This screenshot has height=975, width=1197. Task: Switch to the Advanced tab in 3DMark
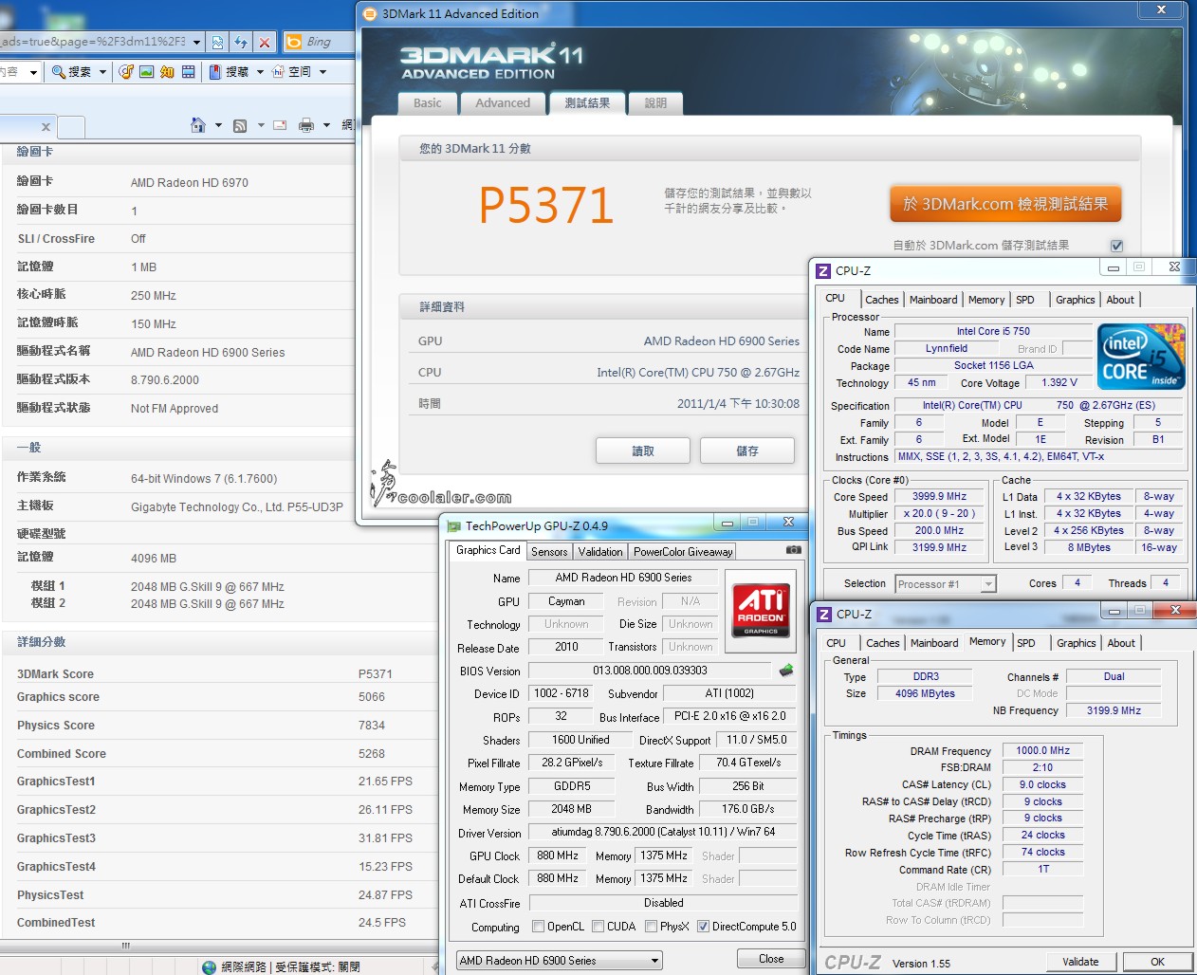pyautogui.click(x=503, y=103)
